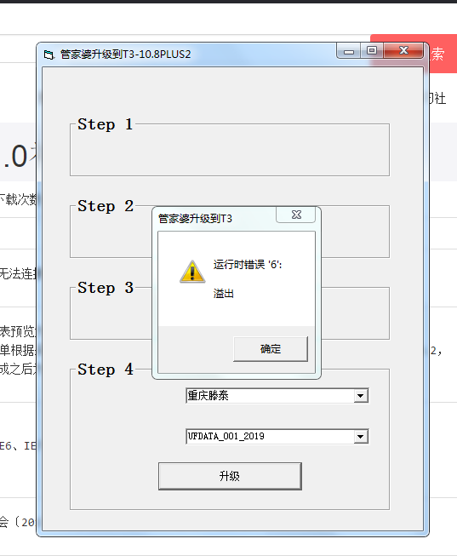Click the Step 1 group label
Viewport: 457px width, 556px height.
[x=106, y=124]
